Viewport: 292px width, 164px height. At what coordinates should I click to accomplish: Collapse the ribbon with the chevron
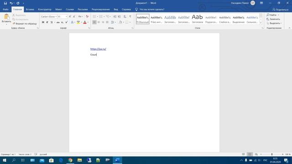click(x=289, y=28)
